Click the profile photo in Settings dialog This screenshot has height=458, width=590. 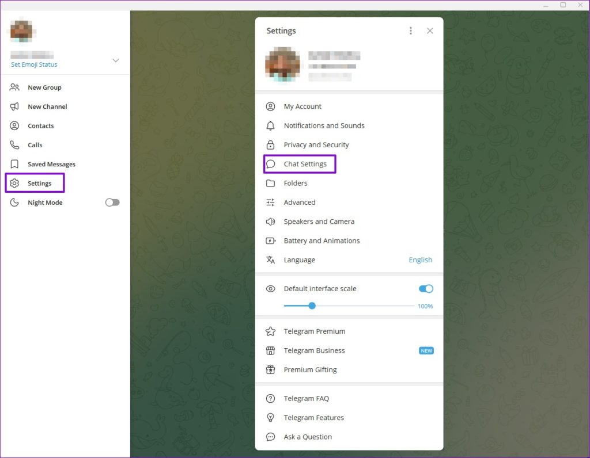(282, 64)
